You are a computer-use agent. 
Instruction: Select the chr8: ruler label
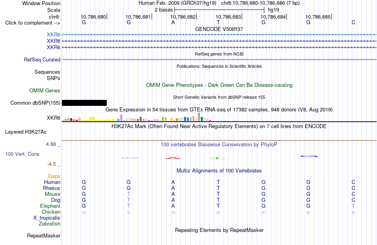[54, 17]
